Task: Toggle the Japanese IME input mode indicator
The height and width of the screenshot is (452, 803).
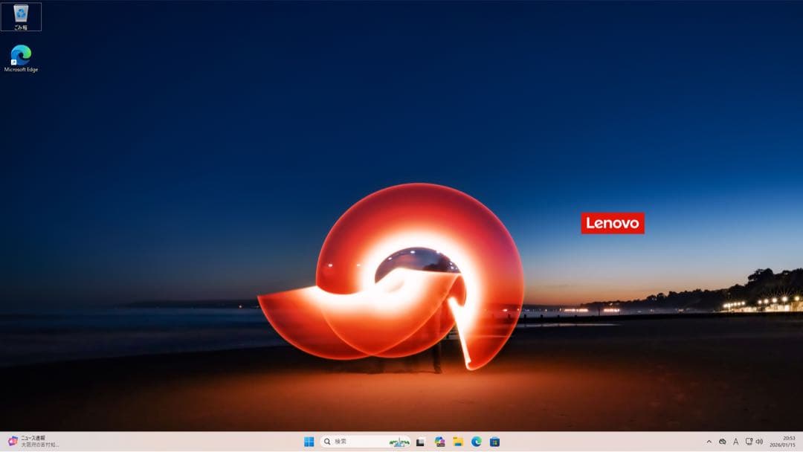Action: [x=735, y=441]
